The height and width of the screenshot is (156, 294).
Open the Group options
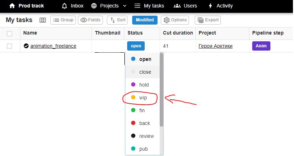(x=63, y=20)
